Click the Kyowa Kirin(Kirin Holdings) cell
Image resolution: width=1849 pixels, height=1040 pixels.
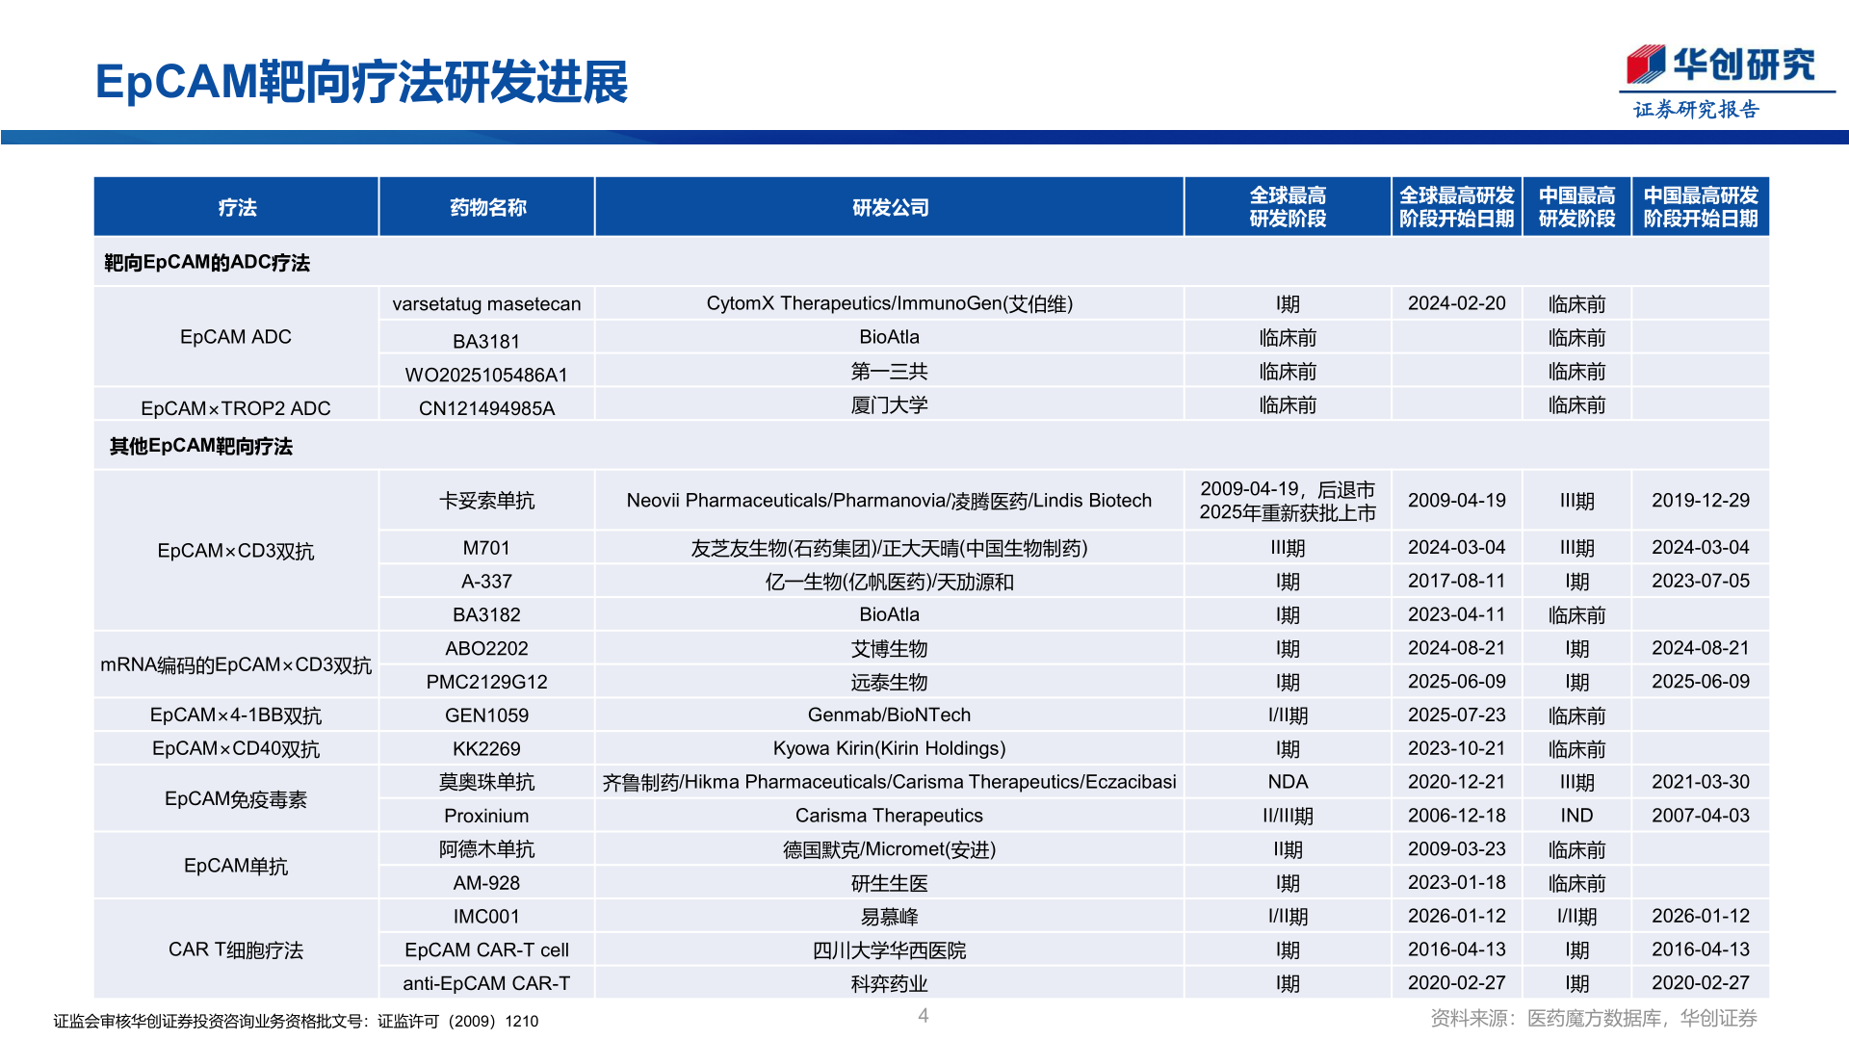[890, 748]
